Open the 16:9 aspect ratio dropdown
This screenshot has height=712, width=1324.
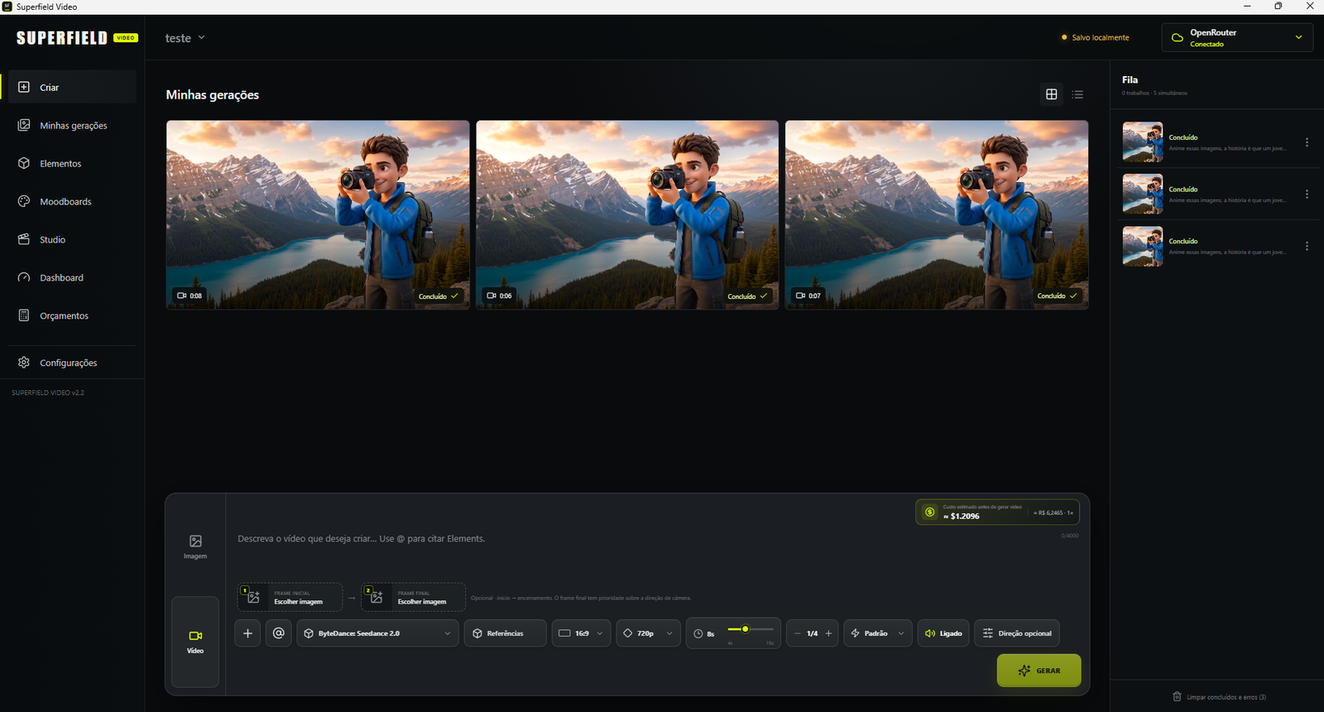(582, 633)
